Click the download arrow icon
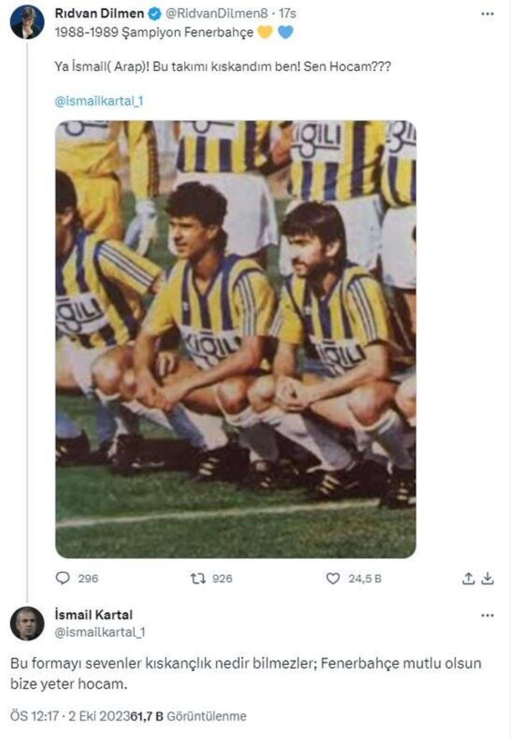This screenshot has height=738, width=515. (487, 579)
